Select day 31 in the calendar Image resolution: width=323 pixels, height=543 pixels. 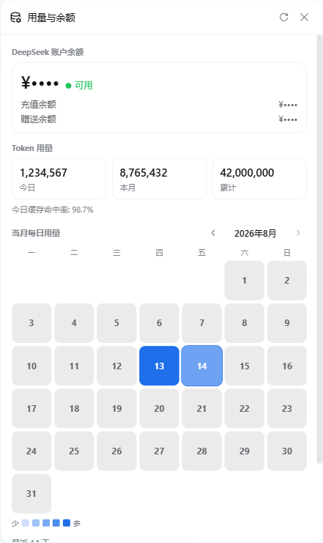31,493
